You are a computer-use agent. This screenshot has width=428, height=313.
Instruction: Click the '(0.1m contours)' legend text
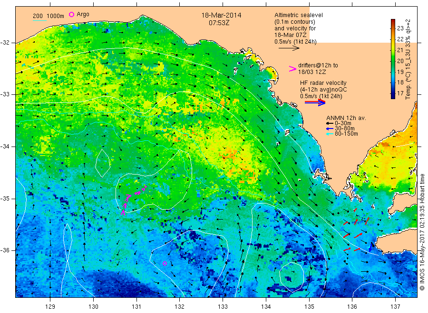[294, 22]
